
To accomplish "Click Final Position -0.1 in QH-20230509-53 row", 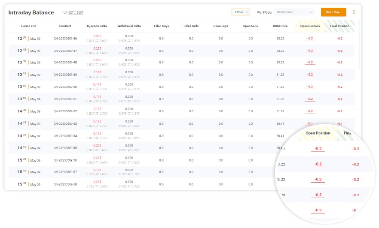I will pyautogui.click(x=339, y=123).
